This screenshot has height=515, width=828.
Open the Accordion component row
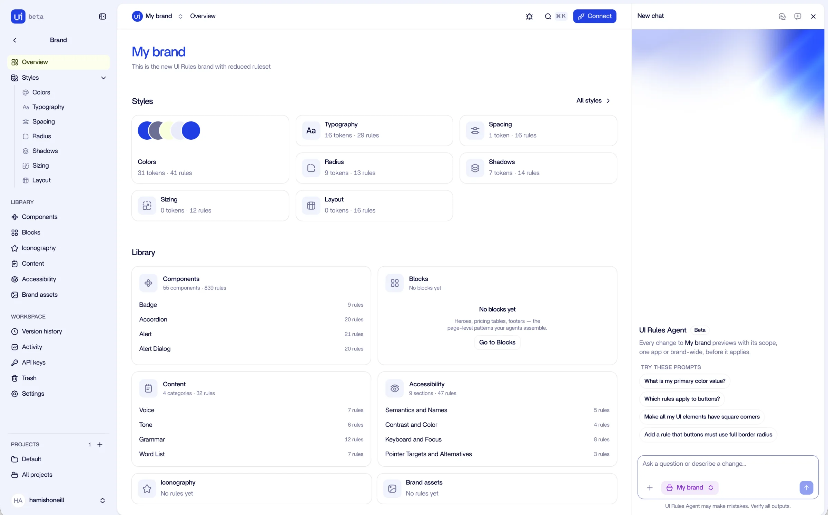[251, 319]
